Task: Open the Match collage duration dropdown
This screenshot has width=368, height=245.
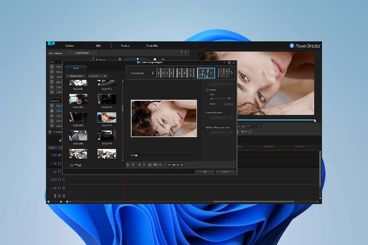Action: [221, 132]
